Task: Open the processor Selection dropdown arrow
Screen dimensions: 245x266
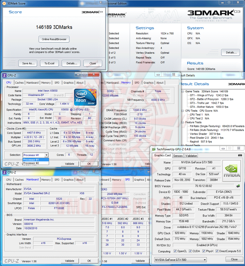Action: coord(46,155)
